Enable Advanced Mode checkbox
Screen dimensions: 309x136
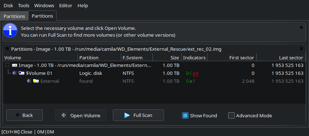(x=231, y=115)
